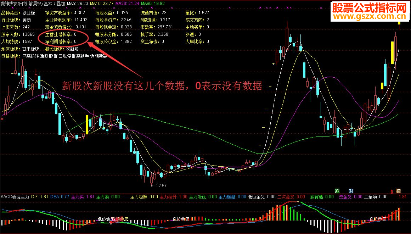Click the ←12.97 lowest price label
Viewport: 411px width, 234px height.
[x=159, y=186]
